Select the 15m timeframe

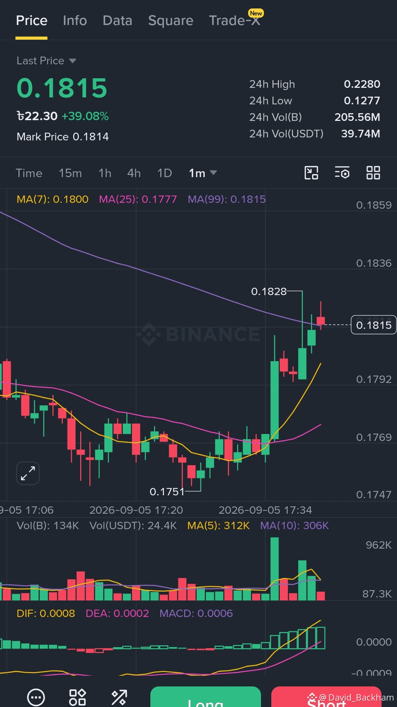coord(70,173)
